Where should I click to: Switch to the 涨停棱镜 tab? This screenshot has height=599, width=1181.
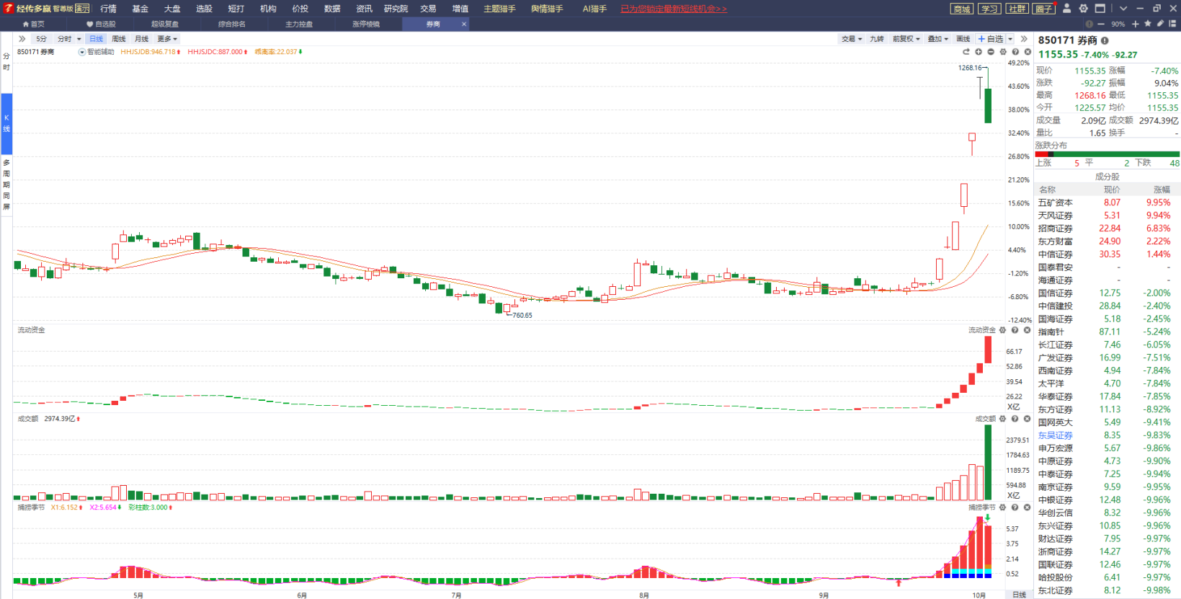coord(366,24)
